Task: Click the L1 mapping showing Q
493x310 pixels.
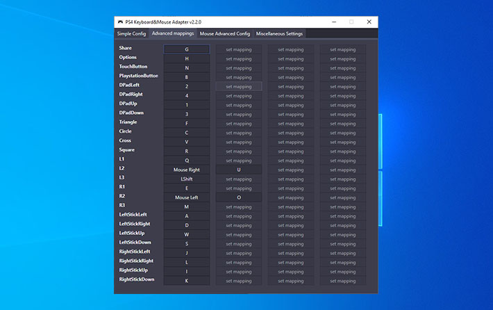Action: point(187,161)
